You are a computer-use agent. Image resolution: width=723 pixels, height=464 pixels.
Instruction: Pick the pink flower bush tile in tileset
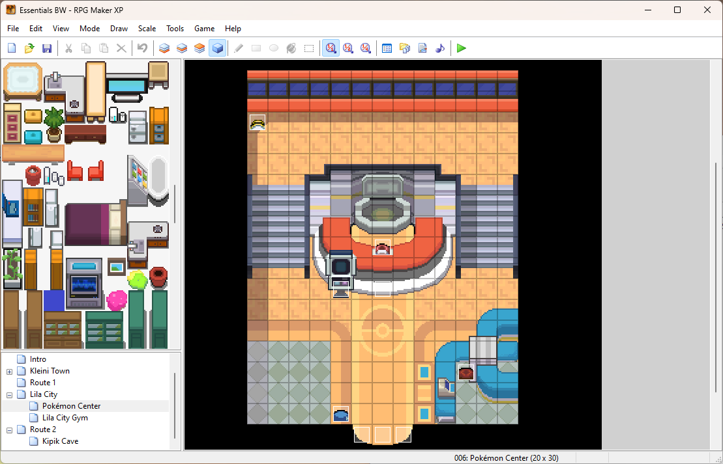117,300
